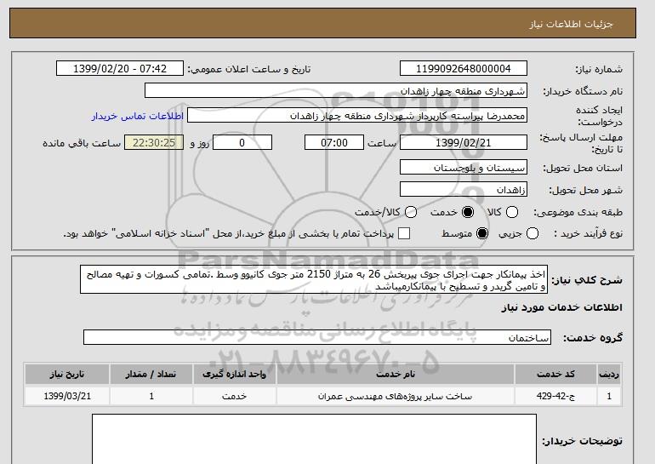
Task: Select the خدمت radio button
Action: point(468,212)
